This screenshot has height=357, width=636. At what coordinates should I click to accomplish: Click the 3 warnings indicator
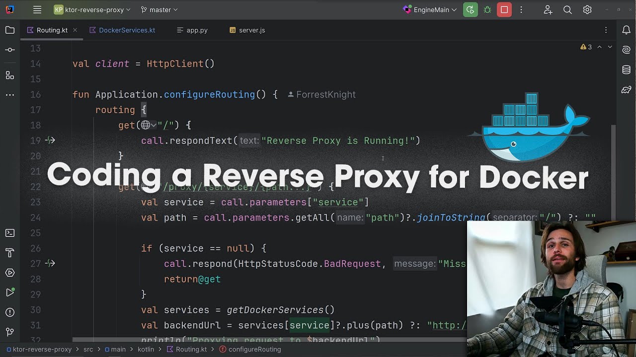pos(586,47)
